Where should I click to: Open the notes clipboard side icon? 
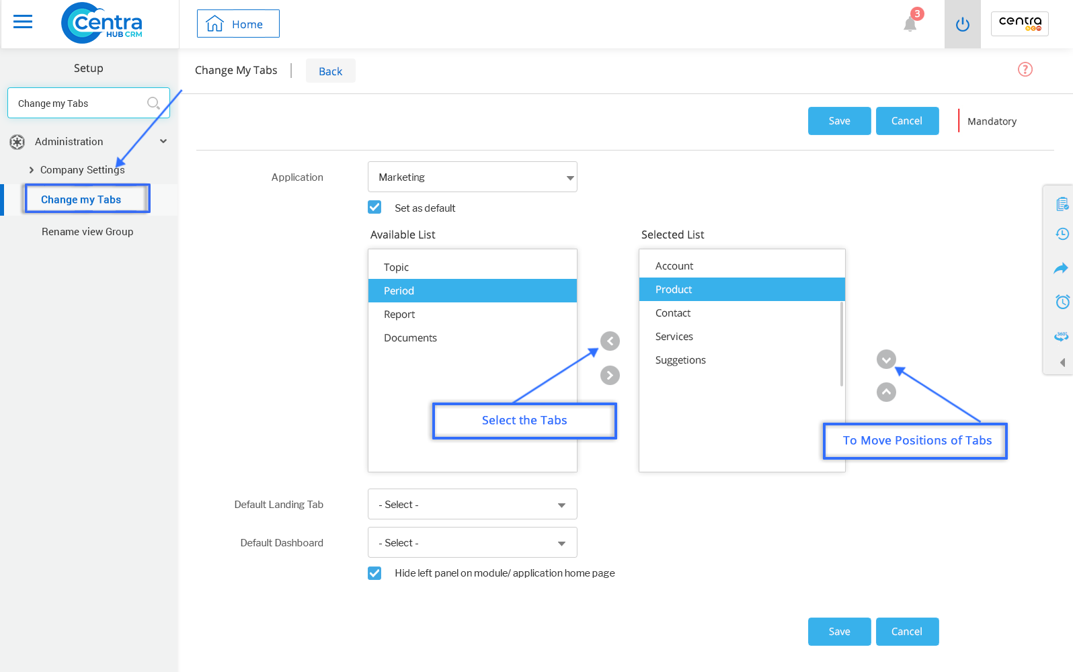(1062, 204)
